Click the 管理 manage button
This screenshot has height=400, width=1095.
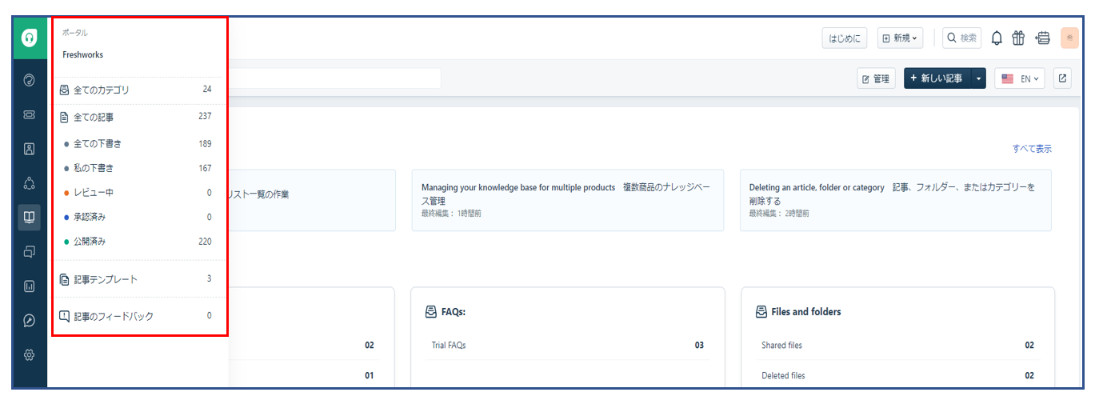coord(875,78)
